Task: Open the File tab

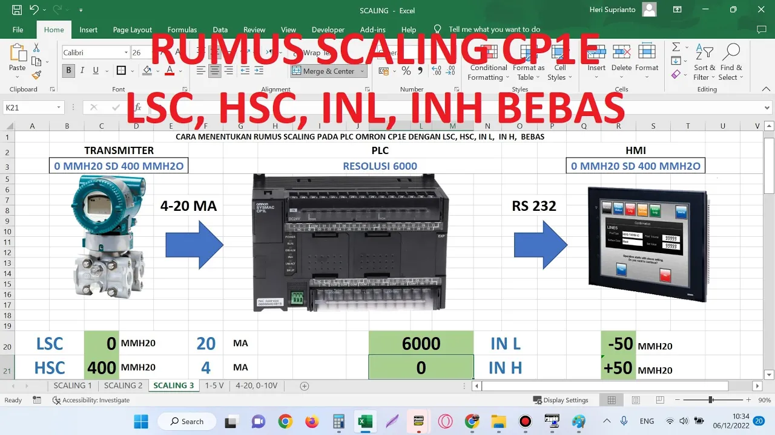Action: click(18, 30)
